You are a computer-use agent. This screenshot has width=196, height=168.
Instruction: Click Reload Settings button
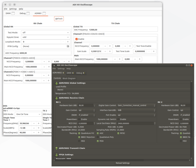click(123, 163)
